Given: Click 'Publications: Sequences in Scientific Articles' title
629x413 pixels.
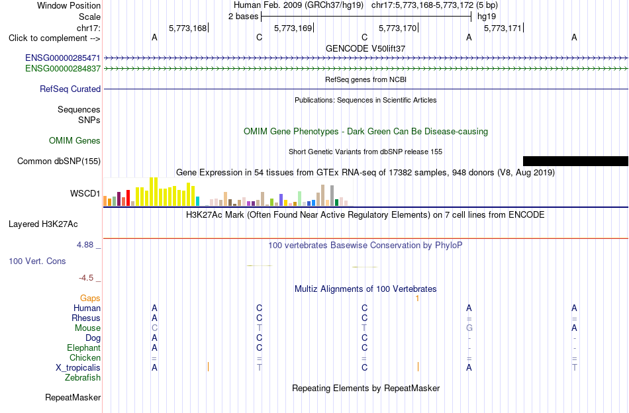Looking at the screenshot, I should click(365, 100).
